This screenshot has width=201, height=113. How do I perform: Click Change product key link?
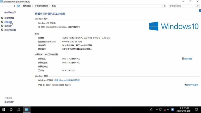[192, 85]
